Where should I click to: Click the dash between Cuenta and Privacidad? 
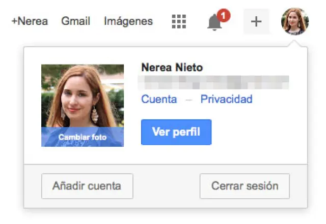188,100
